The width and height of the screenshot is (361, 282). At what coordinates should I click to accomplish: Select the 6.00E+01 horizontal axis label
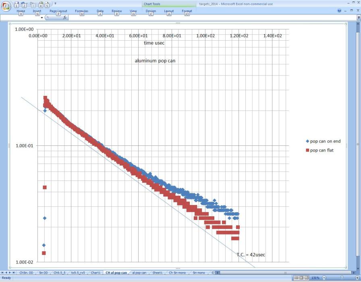coord(138,36)
